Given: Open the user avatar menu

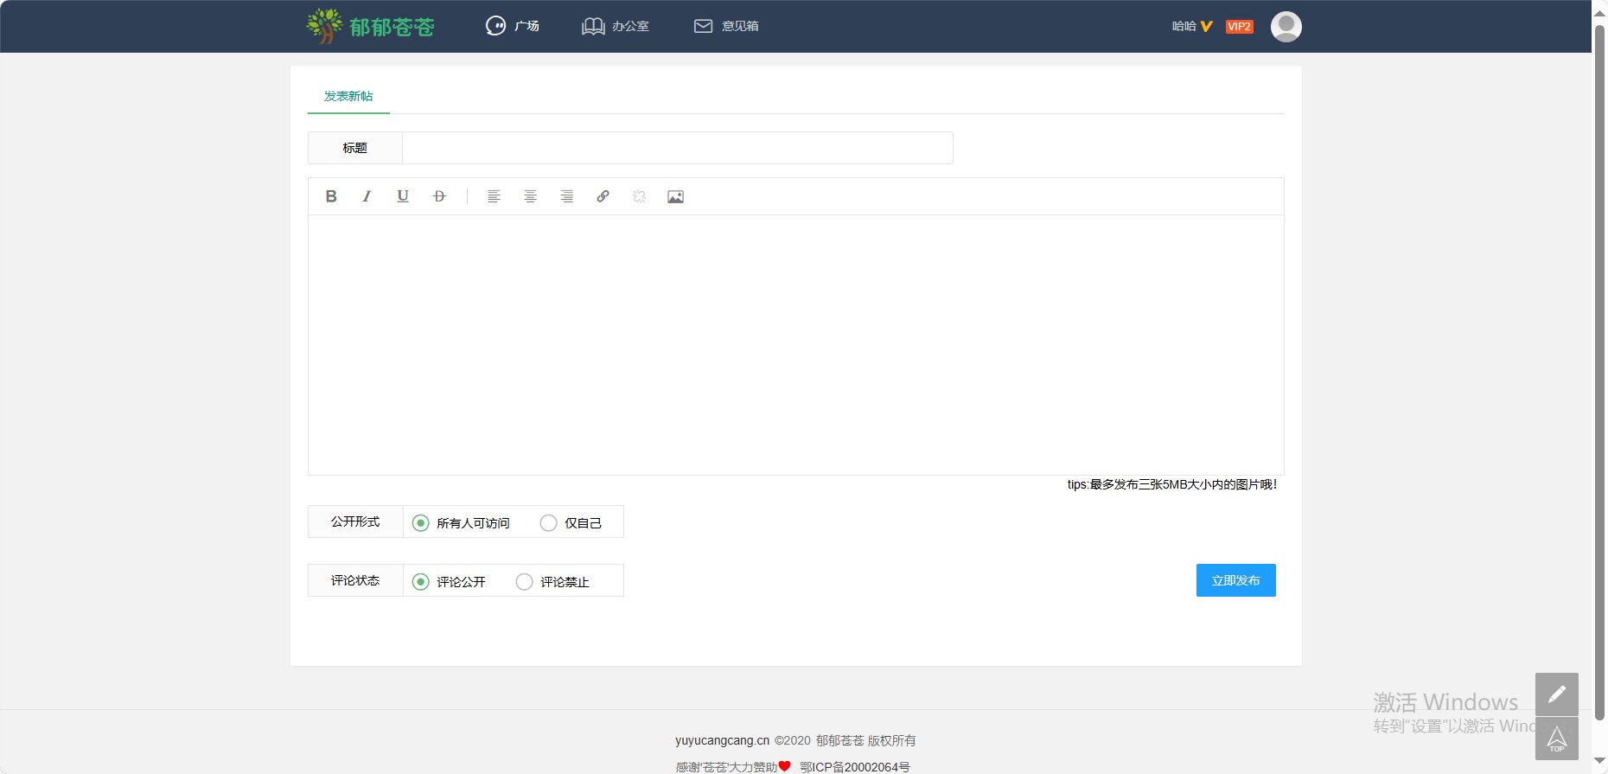Looking at the screenshot, I should 1286,26.
